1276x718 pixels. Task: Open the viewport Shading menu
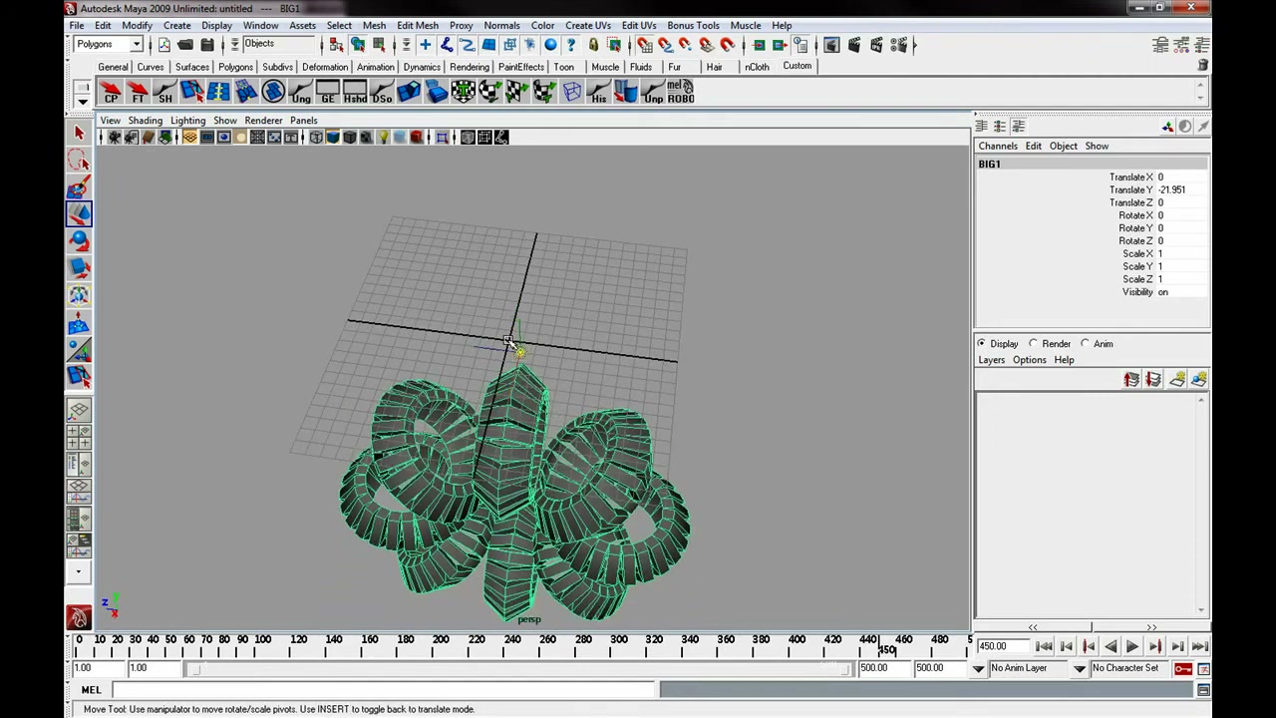tap(145, 121)
